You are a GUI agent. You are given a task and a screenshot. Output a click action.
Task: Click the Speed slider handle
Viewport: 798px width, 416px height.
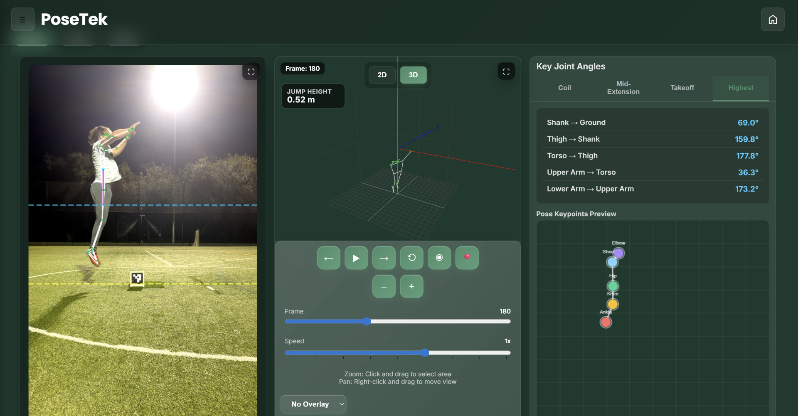coord(425,353)
